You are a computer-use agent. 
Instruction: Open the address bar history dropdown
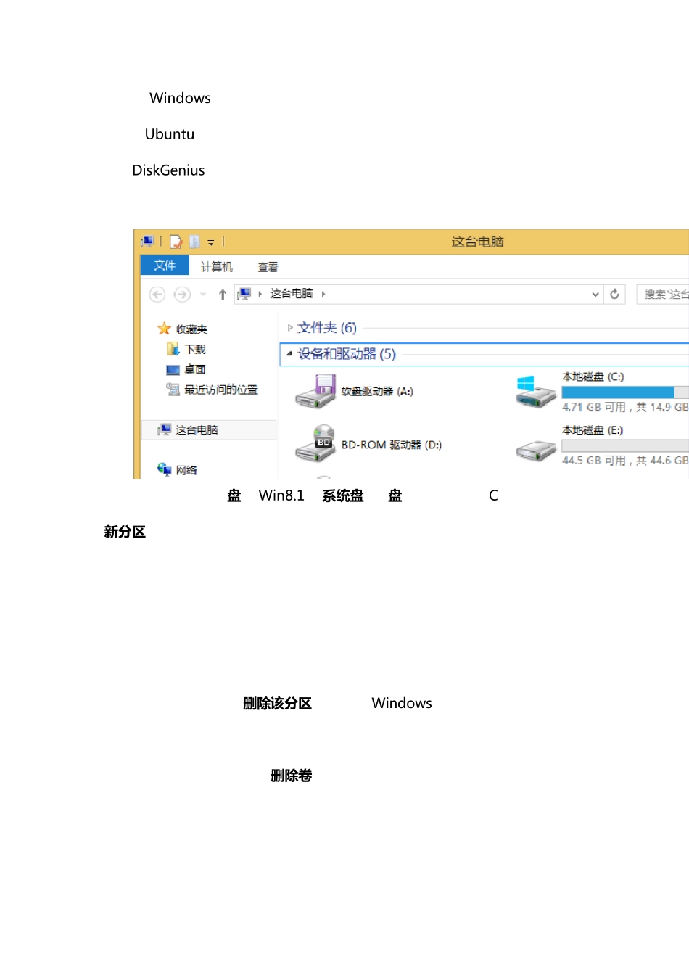tap(595, 294)
